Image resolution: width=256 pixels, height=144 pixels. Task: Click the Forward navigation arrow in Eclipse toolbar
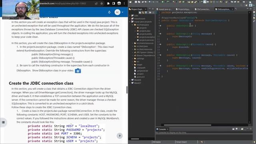click(244, 2)
